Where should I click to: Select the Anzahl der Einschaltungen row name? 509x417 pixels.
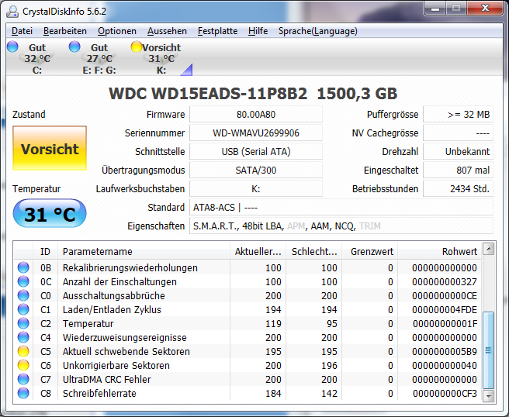(119, 282)
